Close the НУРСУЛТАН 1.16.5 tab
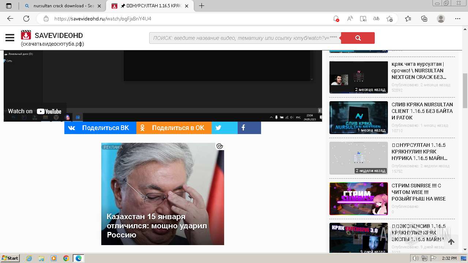 187,6
